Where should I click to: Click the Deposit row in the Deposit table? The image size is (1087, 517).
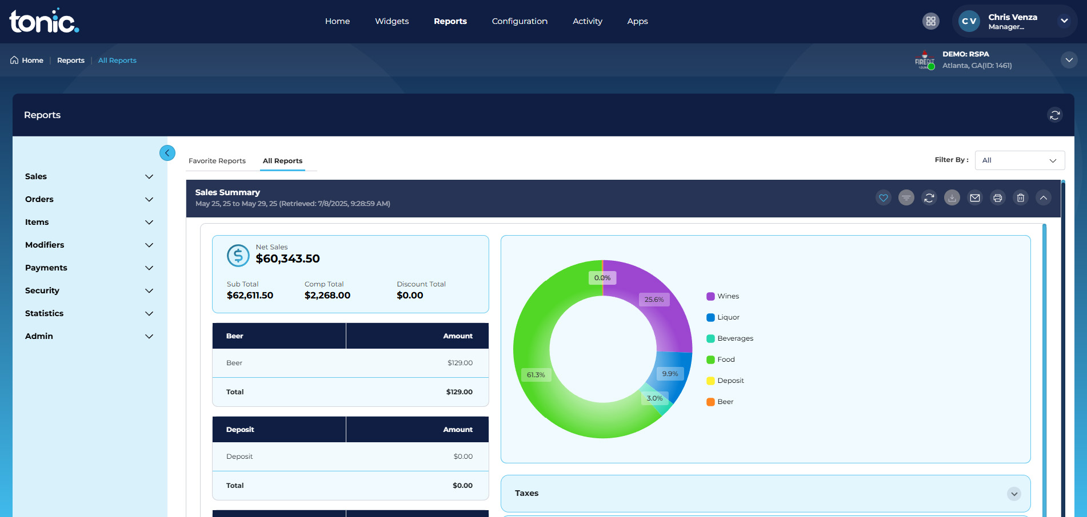click(350, 457)
